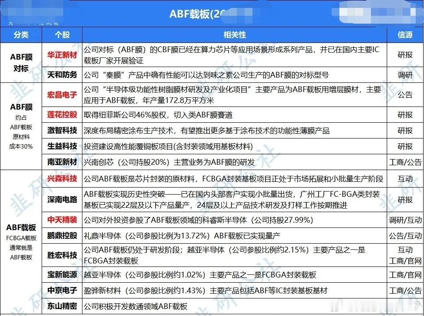Select 宝新能源 description mentioning 1.02%
This screenshot has height=316, width=424.
tap(200, 275)
